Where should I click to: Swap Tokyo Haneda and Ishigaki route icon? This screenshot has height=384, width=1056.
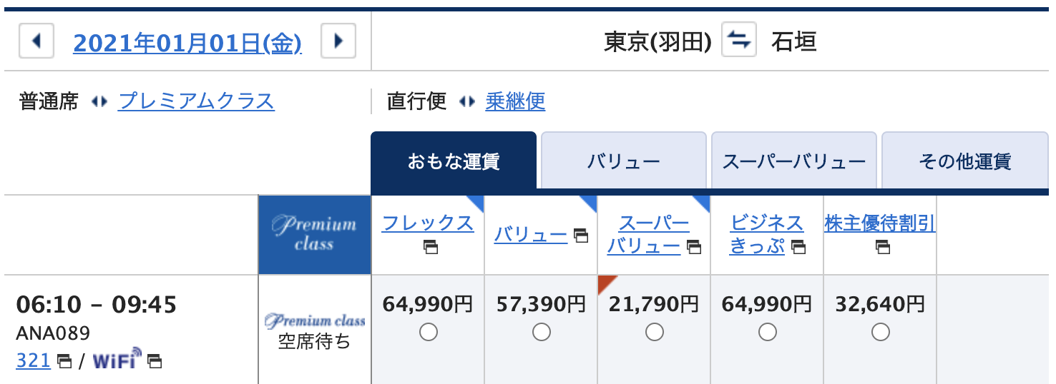point(739,41)
